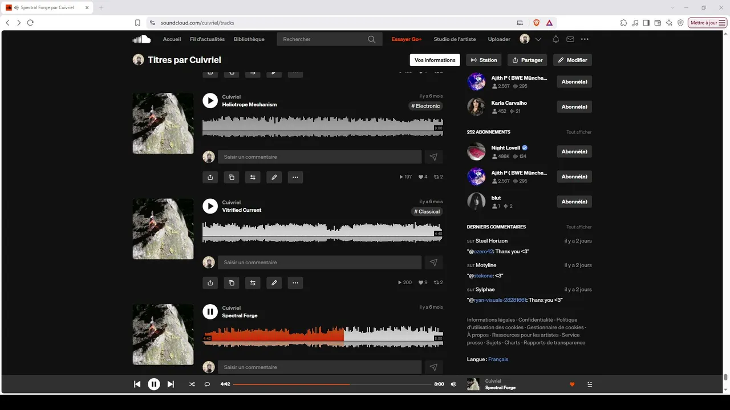Click the search magnifier icon
This screenshot has height=410, width=730.
tap(372, 39)
